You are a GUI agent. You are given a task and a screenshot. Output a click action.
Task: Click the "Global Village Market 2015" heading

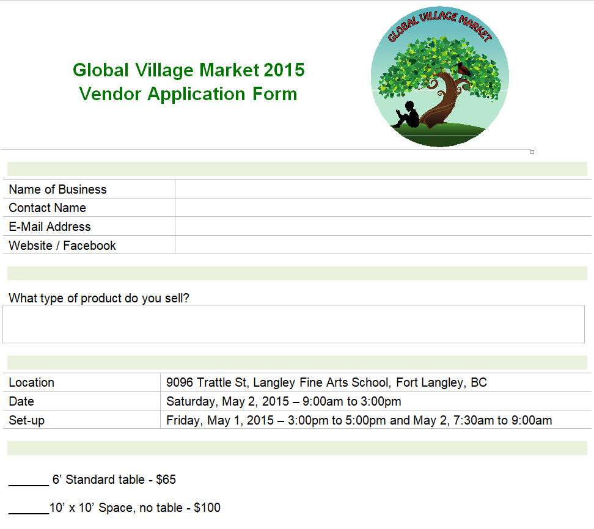(x=188, y=70)
